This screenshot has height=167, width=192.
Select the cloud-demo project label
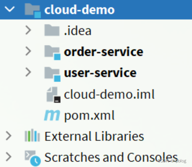(x=79, y=10)
